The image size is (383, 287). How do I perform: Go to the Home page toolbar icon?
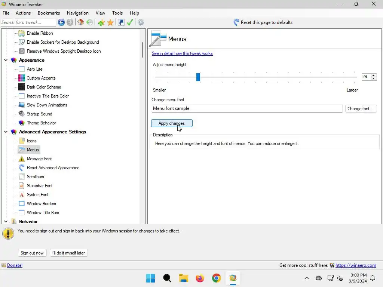tap(81, 22)
